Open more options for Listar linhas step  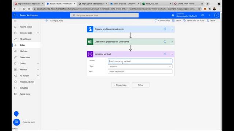pos(171,41)
